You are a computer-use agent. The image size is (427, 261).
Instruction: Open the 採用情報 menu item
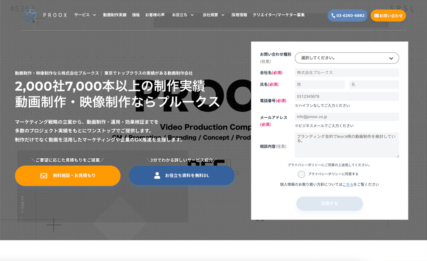click(240, 15)
